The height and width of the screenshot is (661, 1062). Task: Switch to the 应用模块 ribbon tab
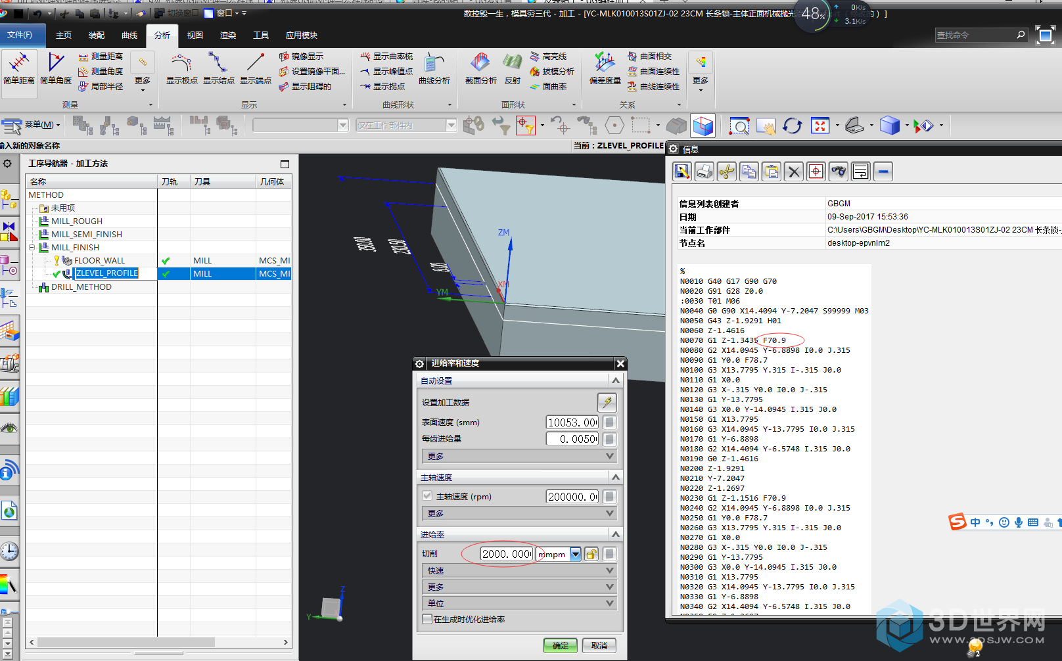tap(302, 35)
